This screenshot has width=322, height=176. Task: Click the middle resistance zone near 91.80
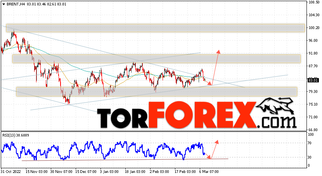point(156,58)
